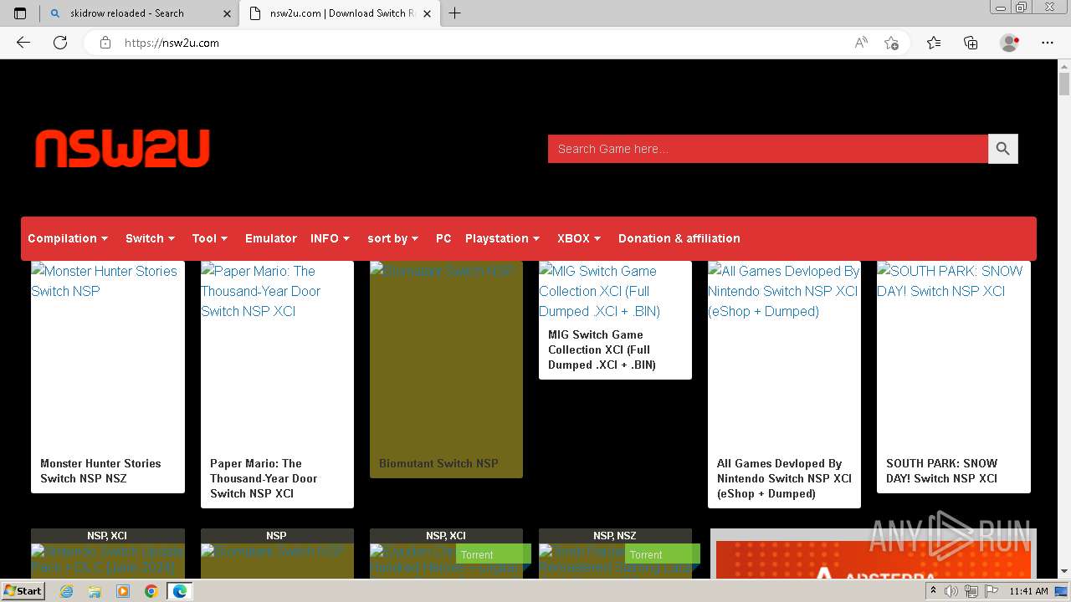Click the address bar URL nsw2u.com
Viewport: 1071px width, 602px height.
click(x=172, y=43)
